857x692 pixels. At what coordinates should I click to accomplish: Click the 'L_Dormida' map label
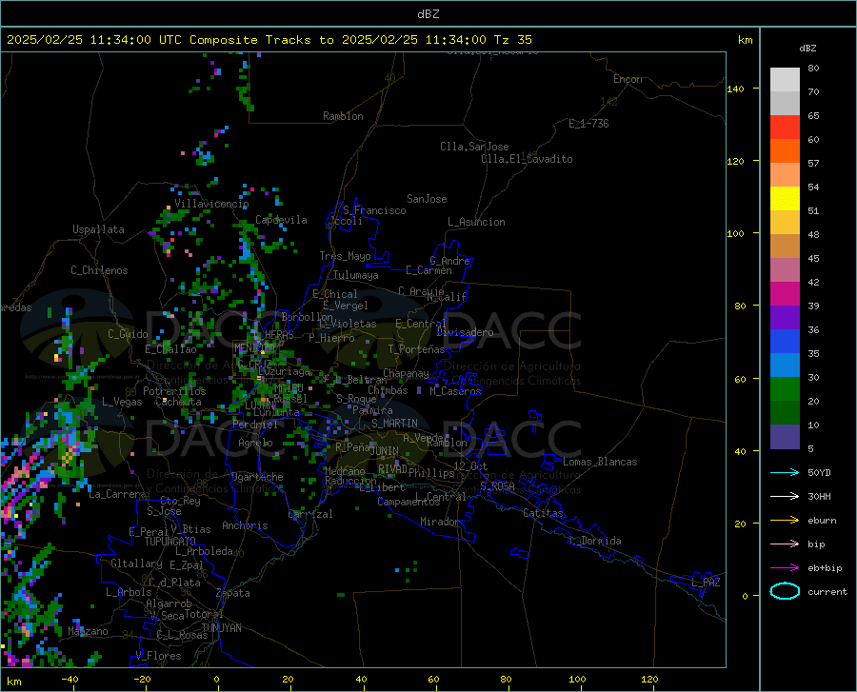tap(595, 541)
